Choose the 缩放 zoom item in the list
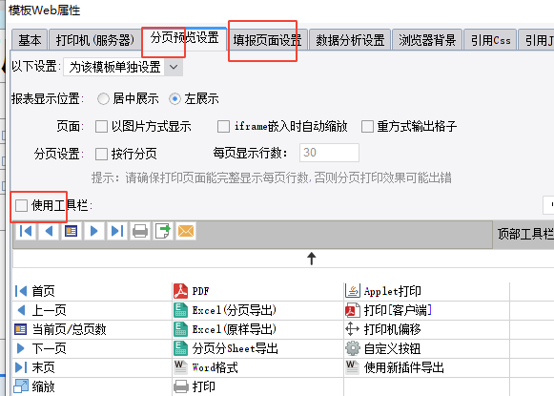This screenshot has width=554, height=396. (34, 386)
